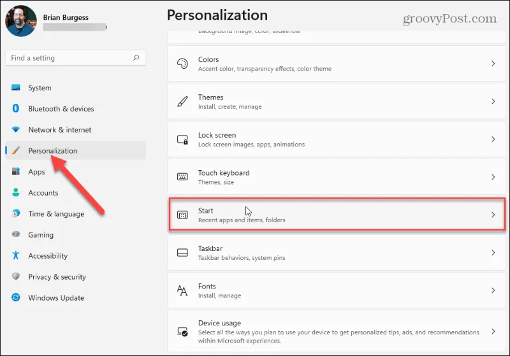The image size is (510, 356).
Task: Expand the Touch keyboard row chevron
Action: pos(493,176)
